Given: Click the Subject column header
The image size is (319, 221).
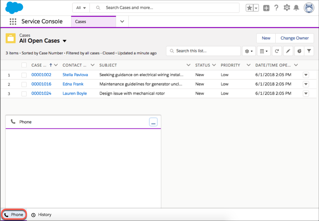Looking at the screenshot, I should coord(108,65).
